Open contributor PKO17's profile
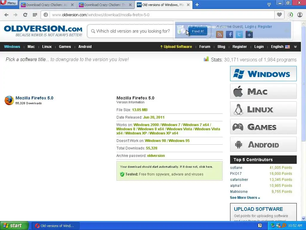This screenshot has height=230, width=306. (236, 174)
